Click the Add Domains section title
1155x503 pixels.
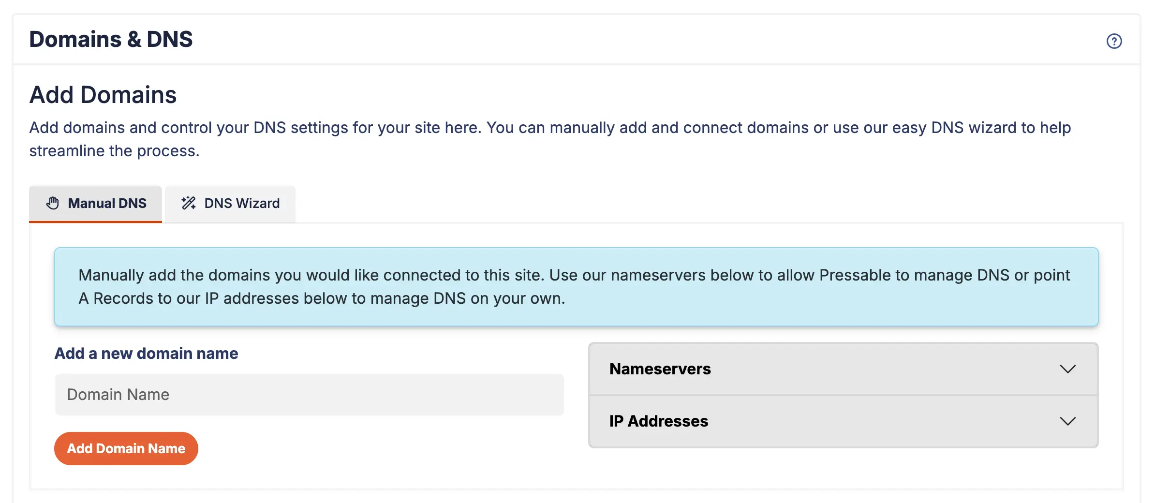tap(103, 95)
